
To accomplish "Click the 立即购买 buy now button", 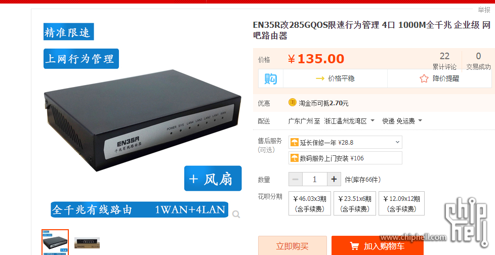I will coord(293,246).
